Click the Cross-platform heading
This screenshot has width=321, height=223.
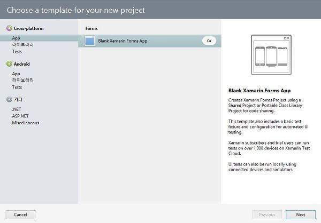click(x=29, y=28)
